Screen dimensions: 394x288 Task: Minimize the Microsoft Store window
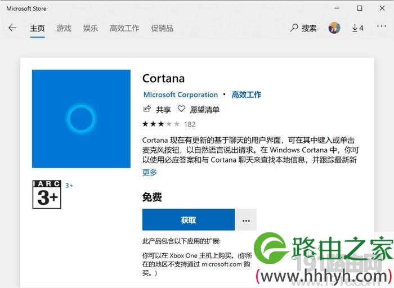(337, 8)
